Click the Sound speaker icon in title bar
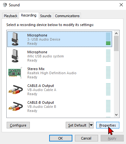Image resolution: width=126 pixels, height=144 pixels. [x=5, y=5]
